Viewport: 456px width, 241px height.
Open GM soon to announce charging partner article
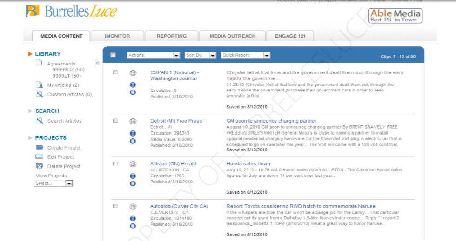click(271, 121)
